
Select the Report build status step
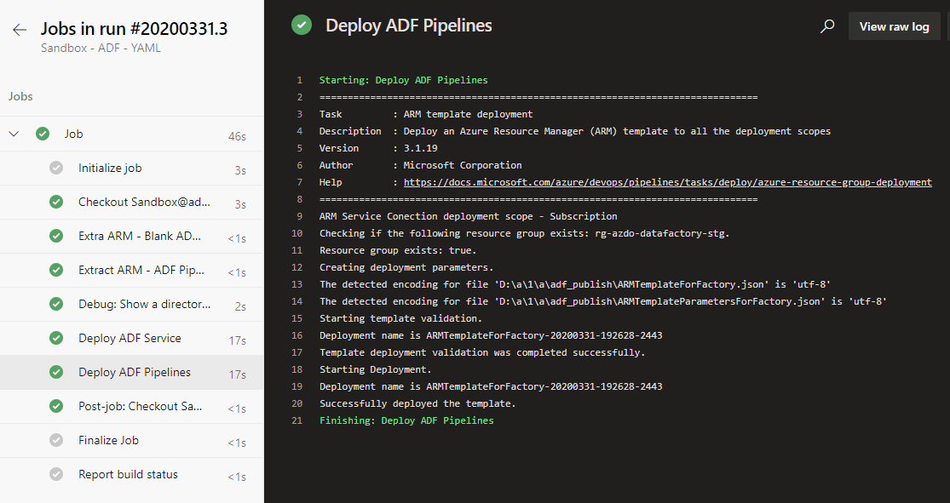tap(132, 474)
